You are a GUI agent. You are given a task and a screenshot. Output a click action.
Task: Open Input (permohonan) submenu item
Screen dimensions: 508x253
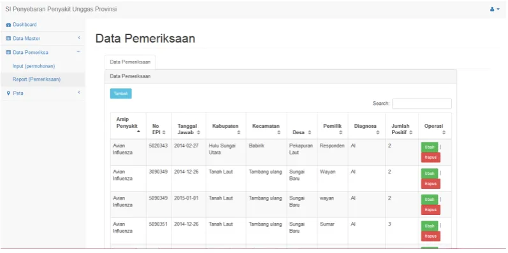pos(43,66)
